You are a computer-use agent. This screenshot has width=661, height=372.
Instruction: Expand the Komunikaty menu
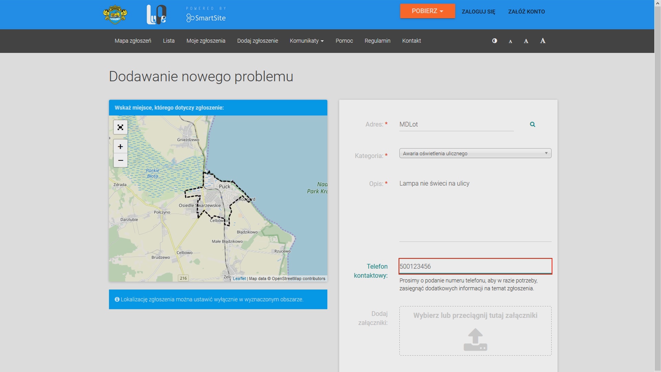(x=307, y=41)
